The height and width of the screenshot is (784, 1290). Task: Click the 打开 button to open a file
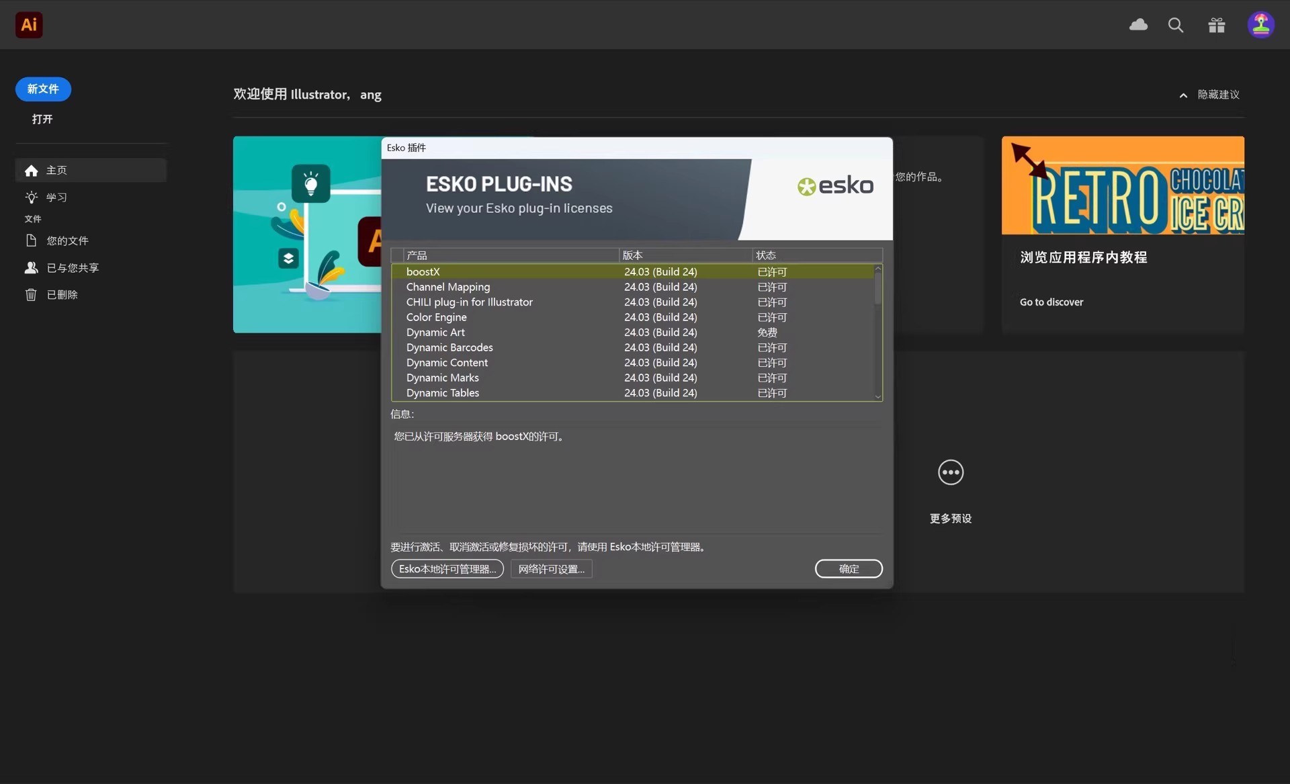(42, 119)
